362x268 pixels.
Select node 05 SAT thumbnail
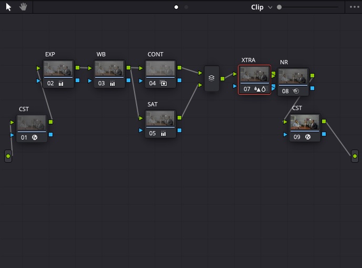click(x=160, y=118)
